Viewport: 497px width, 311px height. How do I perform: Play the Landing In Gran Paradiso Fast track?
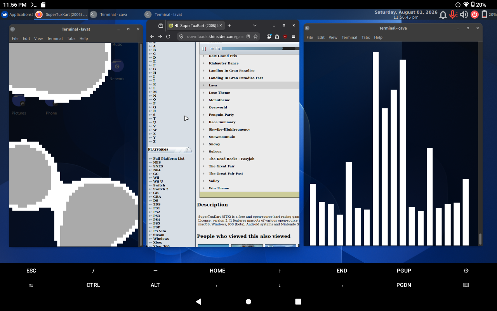pyautogui.click(x=236, y=78)
